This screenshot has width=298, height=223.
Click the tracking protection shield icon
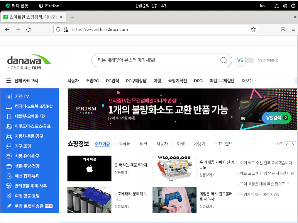point(58,29)
